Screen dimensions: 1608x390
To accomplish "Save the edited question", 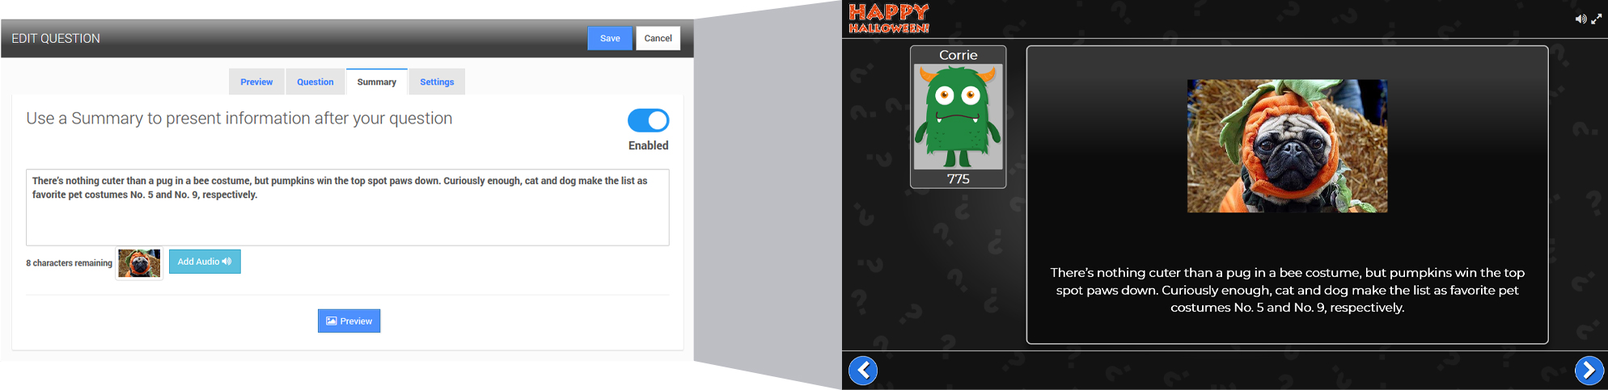I will point(609,39).
